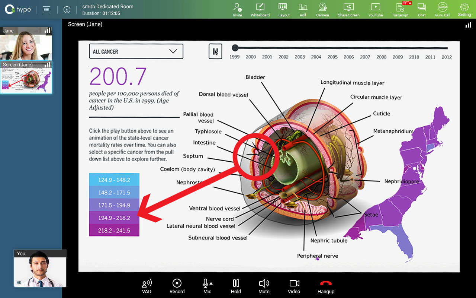Click the Bladder label in the diagram
This screenshot has height=298, width=476.
coord(255,77)
